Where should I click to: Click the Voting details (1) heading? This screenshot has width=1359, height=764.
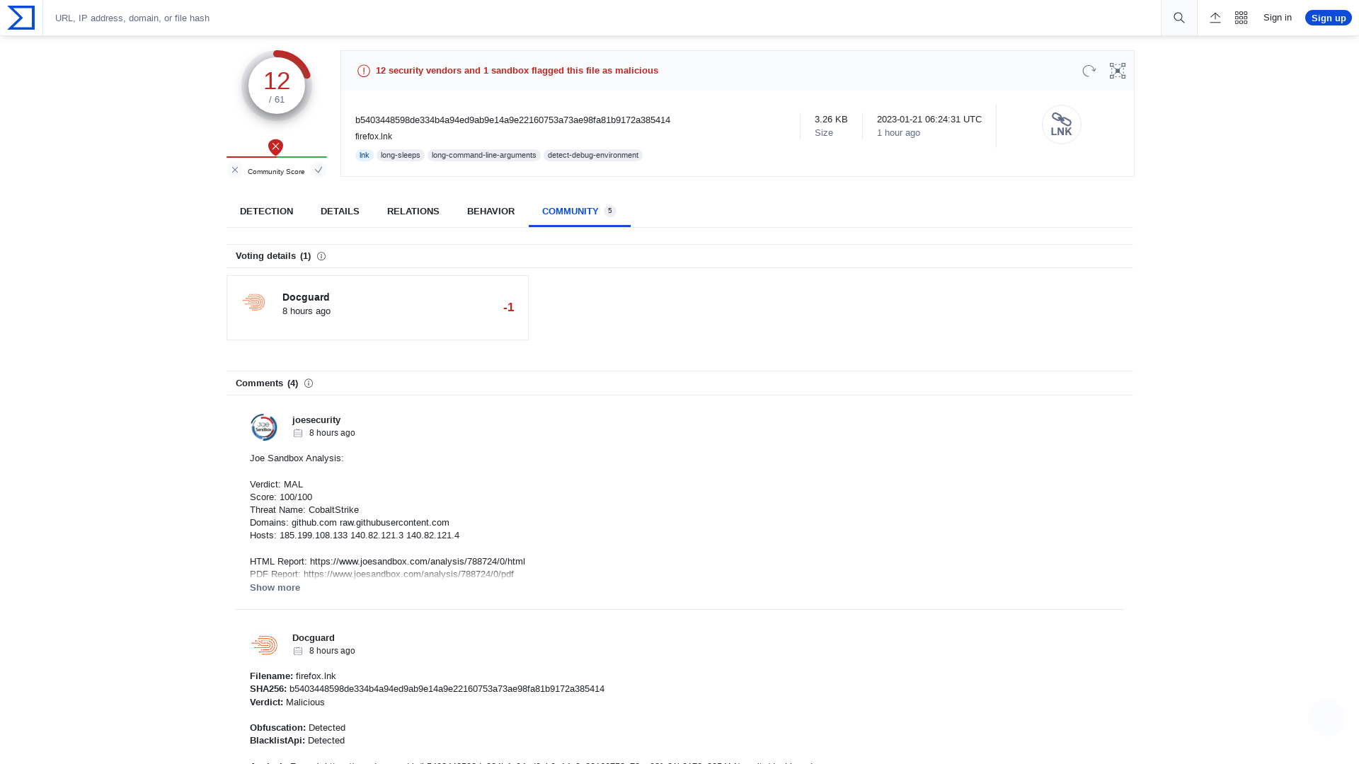(273, 256)
